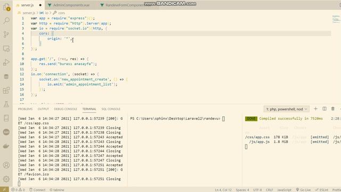Open the OUTPUT panel tab

coord(43,109)
